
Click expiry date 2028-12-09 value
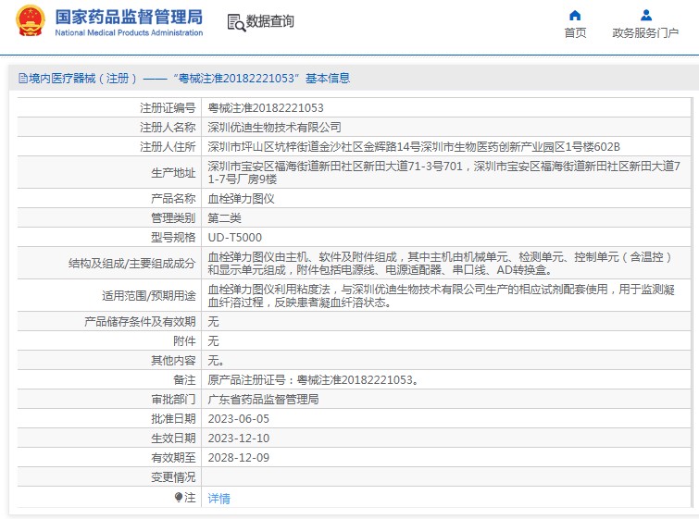(238, 458)
